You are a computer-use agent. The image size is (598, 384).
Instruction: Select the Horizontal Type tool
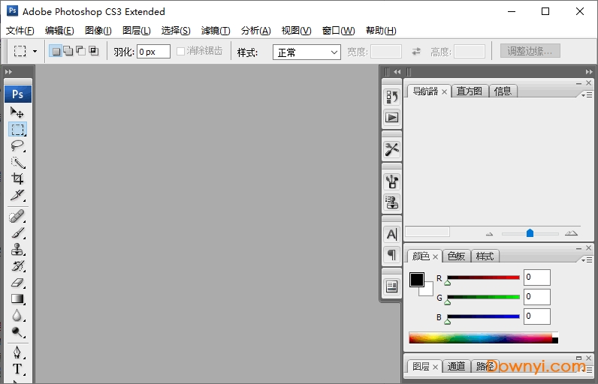pos(17,369)
